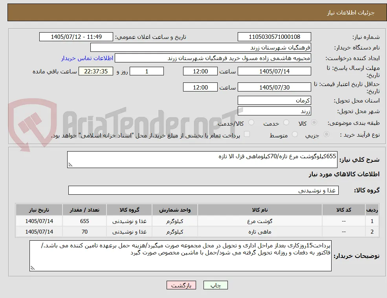Click resize handle of buyer notes box

tap(32, 268)
